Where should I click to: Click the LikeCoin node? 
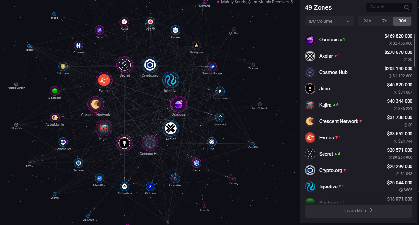coord(234,29)
